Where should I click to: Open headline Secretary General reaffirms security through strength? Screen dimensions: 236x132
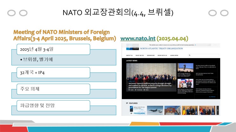pos(150,85)
